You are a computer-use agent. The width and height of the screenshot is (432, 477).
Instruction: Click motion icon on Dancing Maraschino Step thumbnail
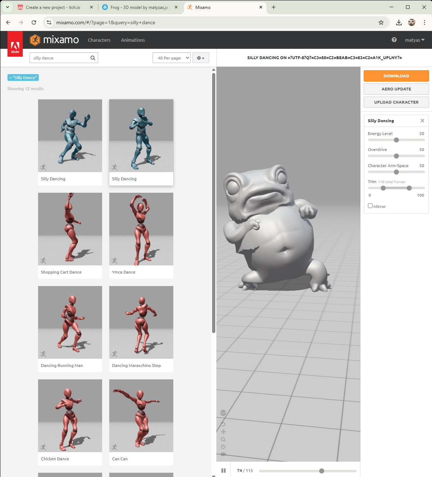tap(115, 354)
